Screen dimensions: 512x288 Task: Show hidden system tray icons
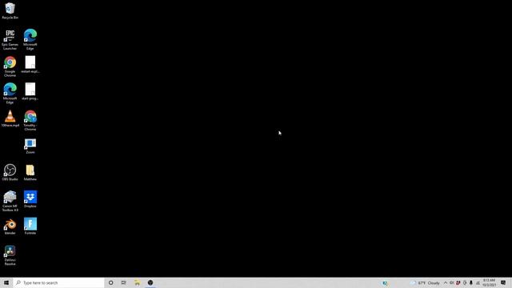pos(446,283)
